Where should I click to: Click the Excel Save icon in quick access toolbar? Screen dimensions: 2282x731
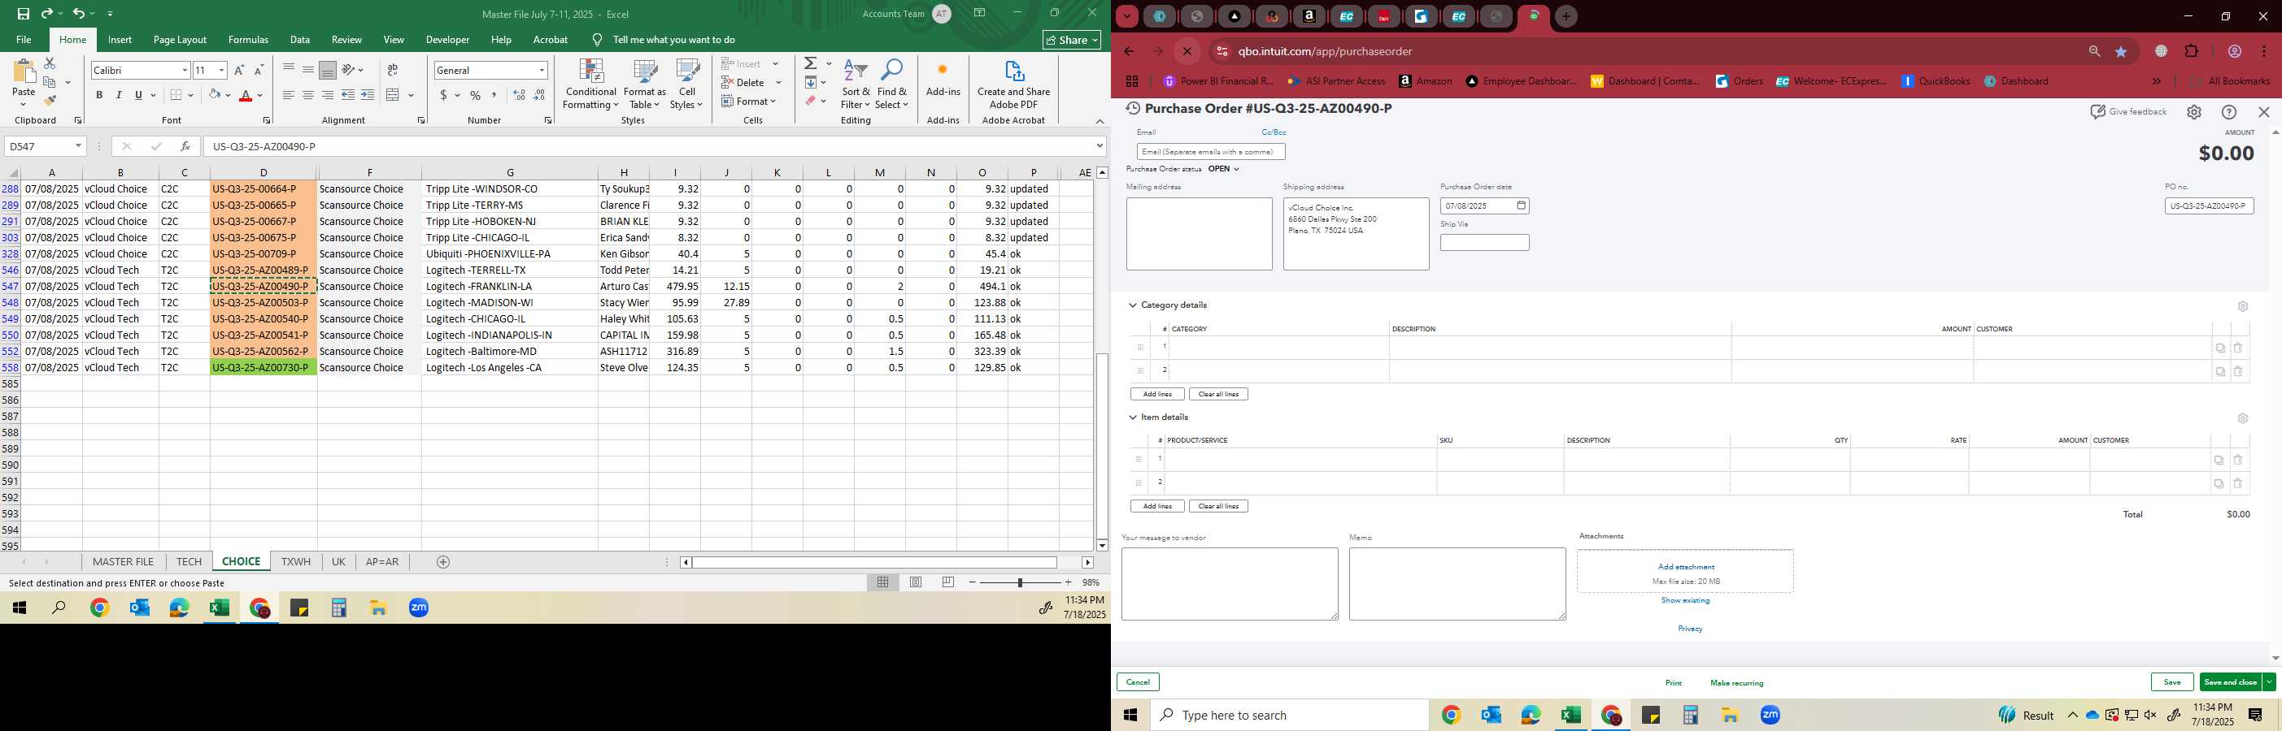[23, 13]
